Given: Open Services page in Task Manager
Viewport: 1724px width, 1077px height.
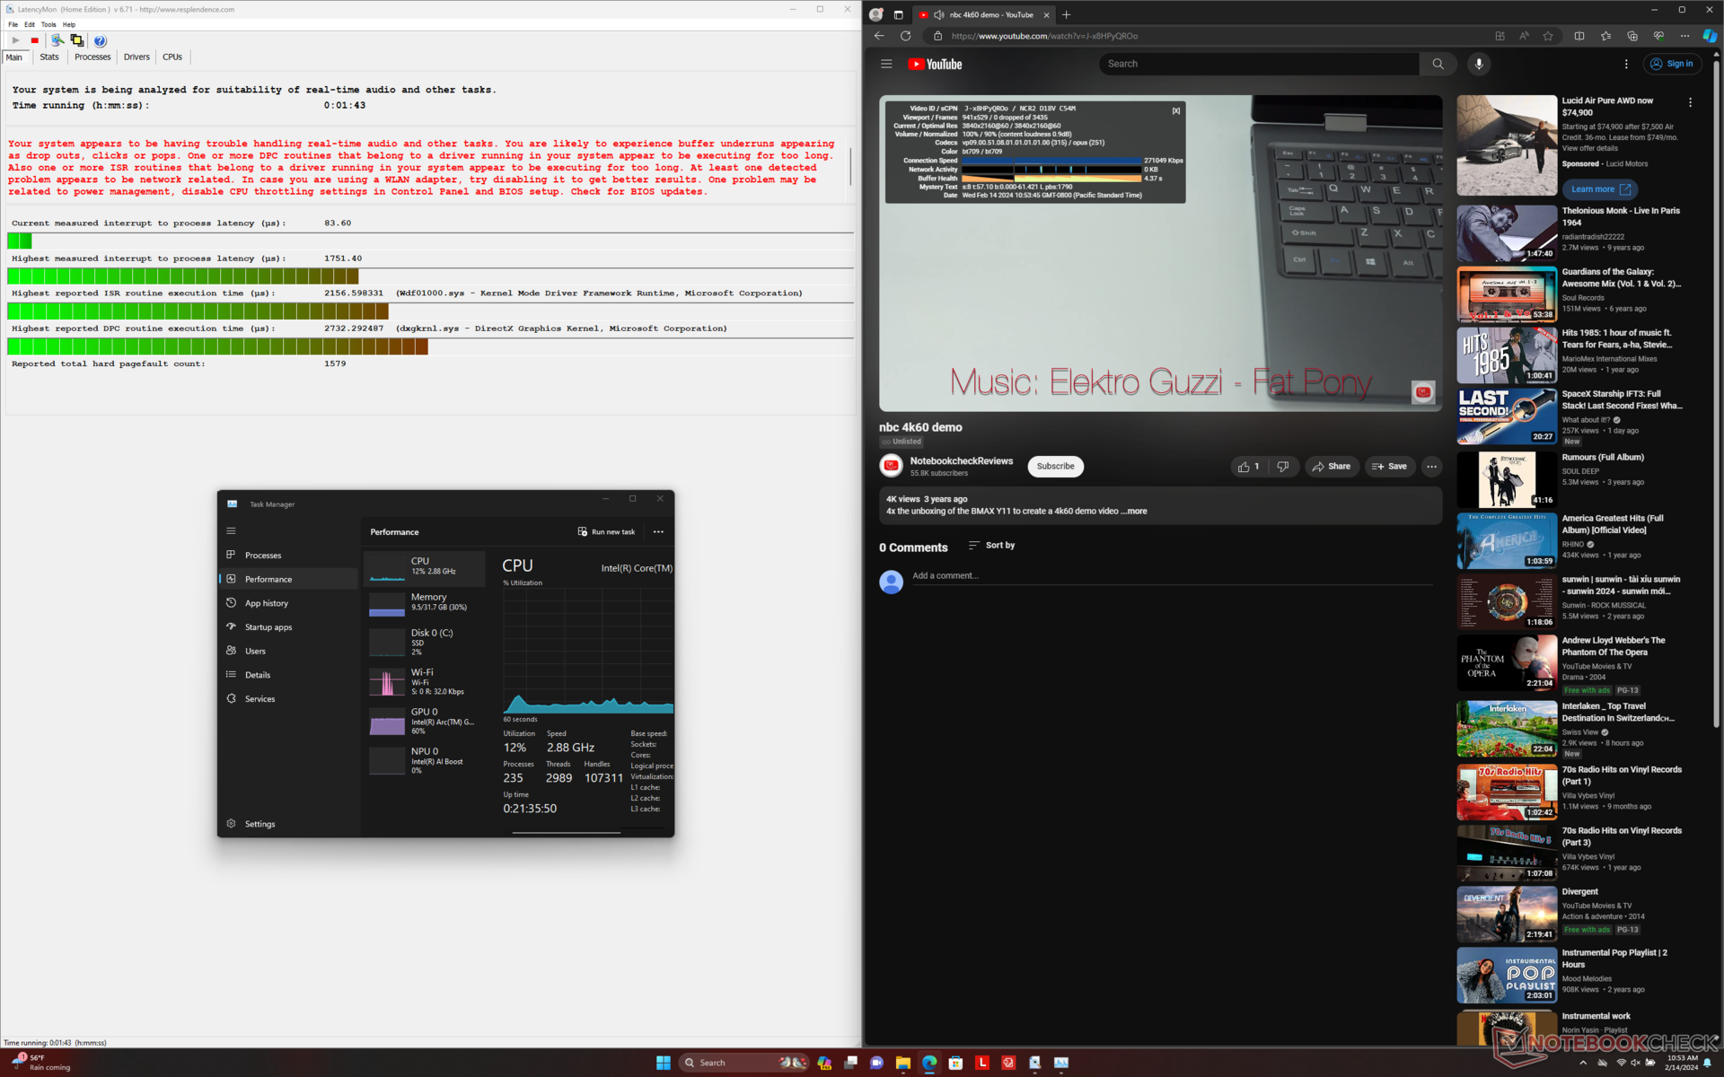Looking at the screenshot, I should click(288, 698).
